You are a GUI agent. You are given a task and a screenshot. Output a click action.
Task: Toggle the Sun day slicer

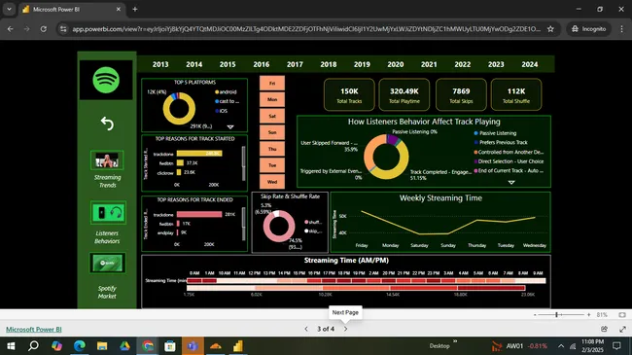[272, 132]
